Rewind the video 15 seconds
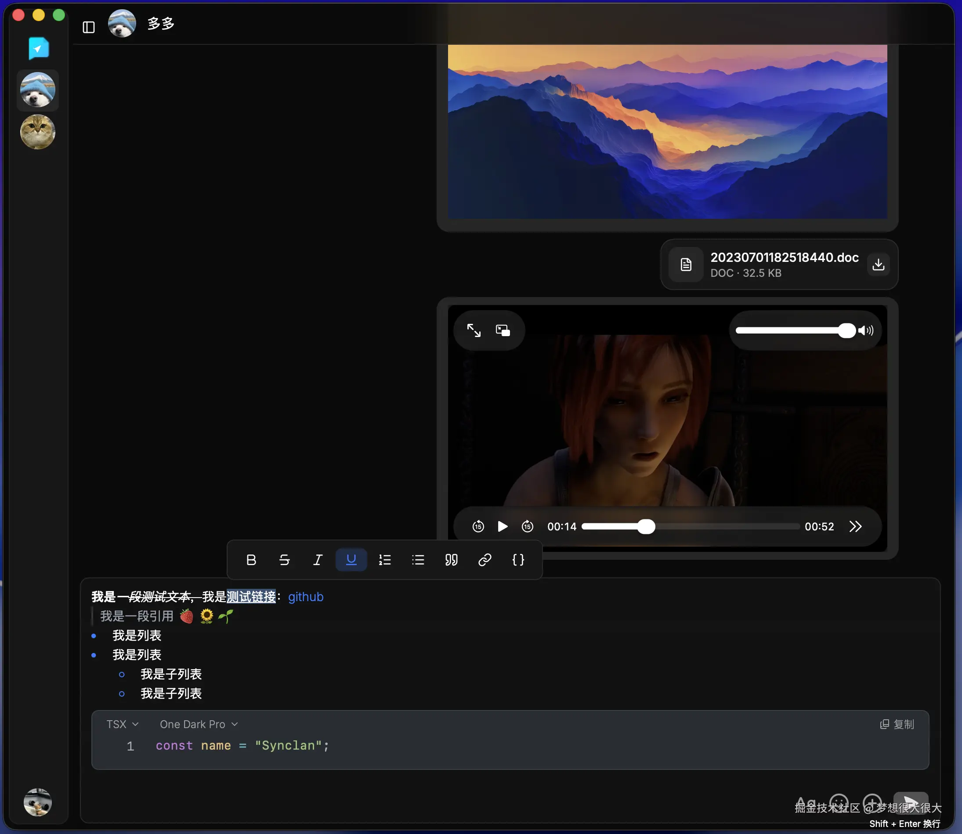This screenshot has height=834, width=962. (478, 526)
